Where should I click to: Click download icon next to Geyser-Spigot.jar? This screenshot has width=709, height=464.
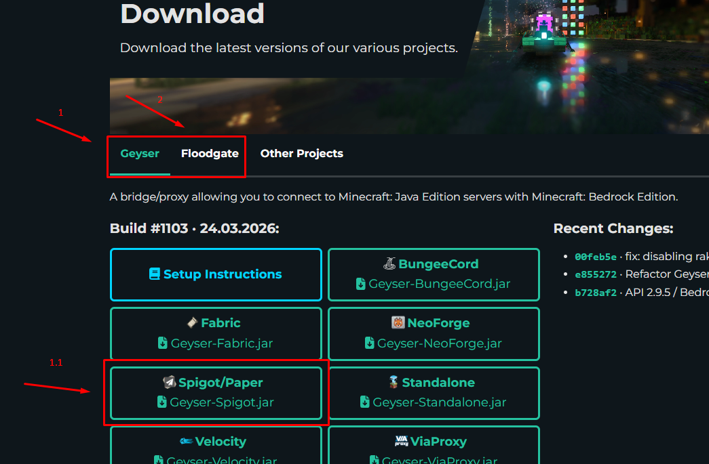tap(161, 402)
